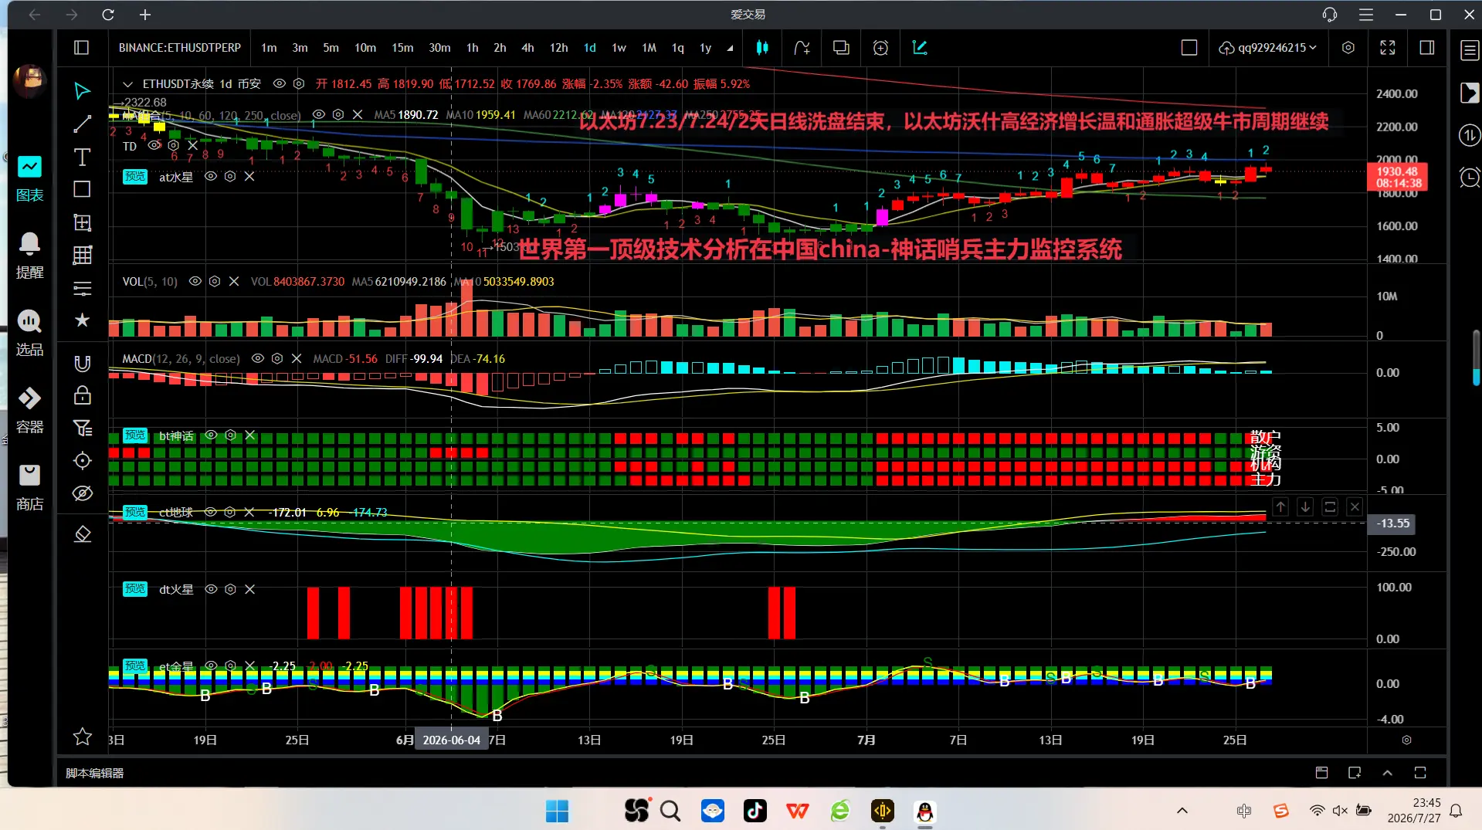Select the eraser tool in left toolbar
The image size is (1482, 830).
[x=82, y=534]
